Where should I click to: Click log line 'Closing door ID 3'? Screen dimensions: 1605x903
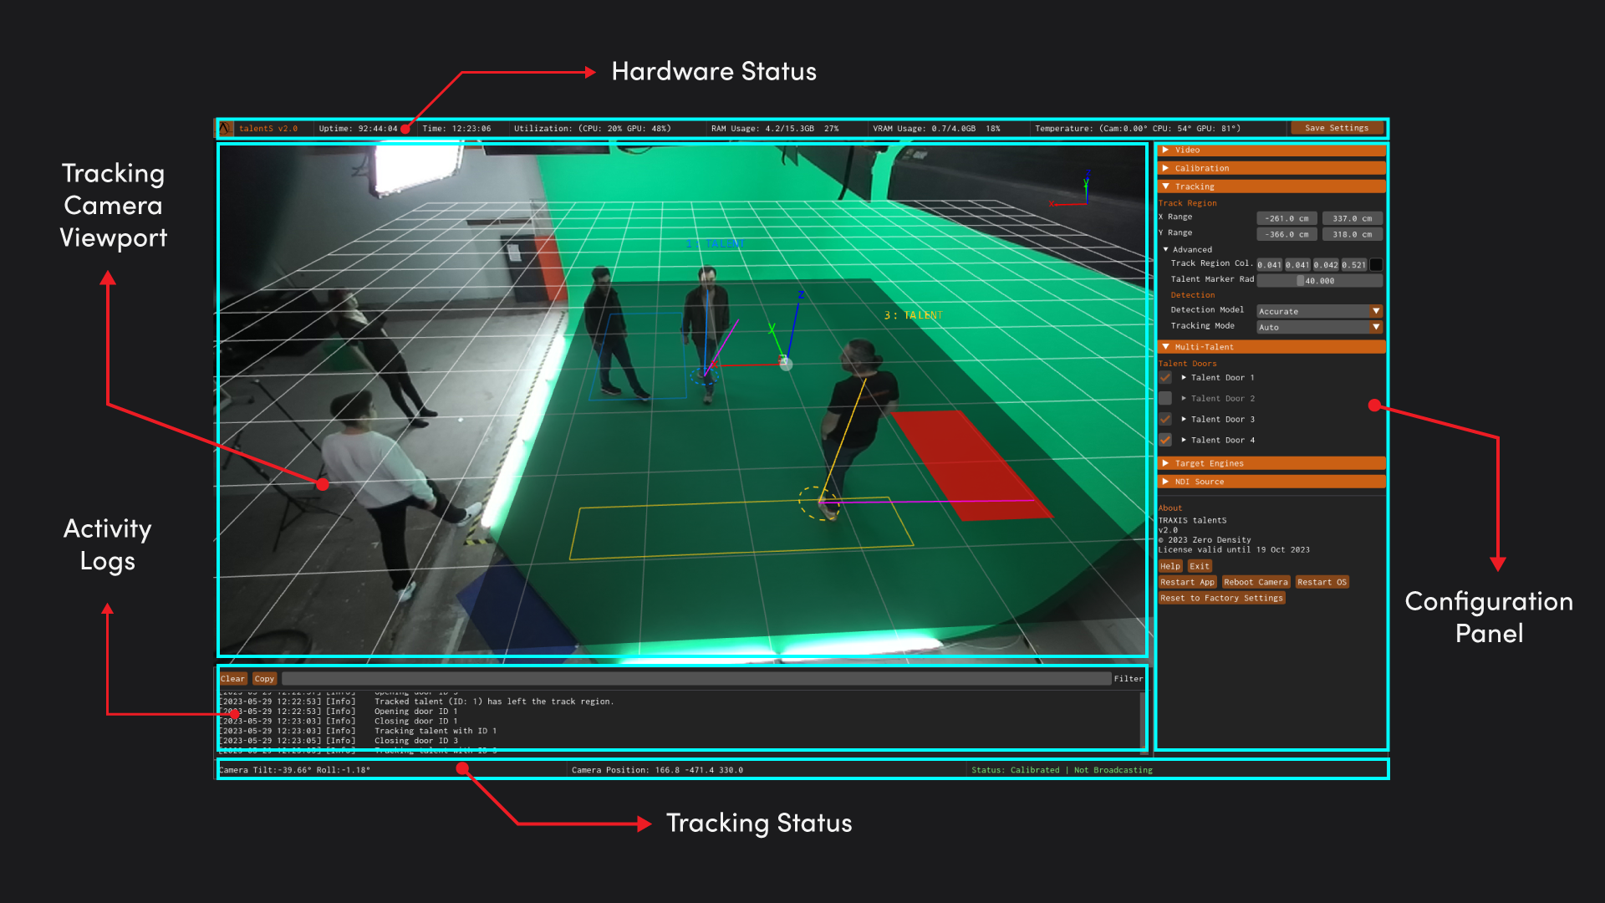point(416,741)
